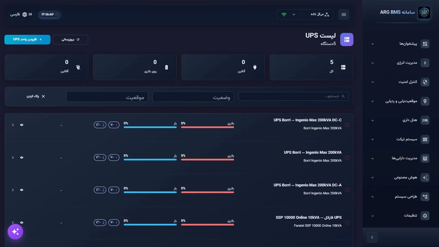This screenshot has height=247, width=439.
Task: Click the green wifi connection status icon
Action: click(284, 14)
